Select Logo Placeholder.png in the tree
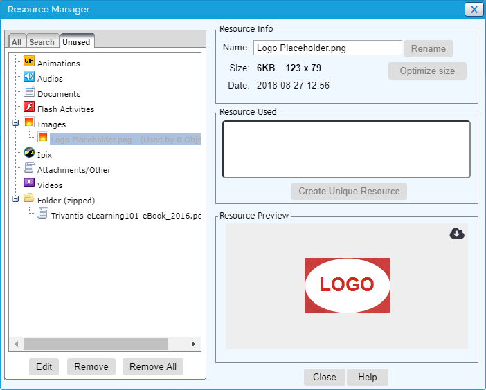Image resolution: width=486 pixels, height=390 pixels. (x=91, y=140)
